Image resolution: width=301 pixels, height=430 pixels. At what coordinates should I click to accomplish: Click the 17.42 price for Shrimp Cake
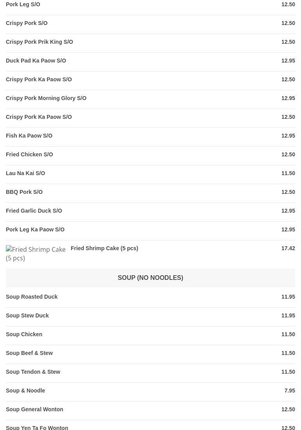[288, 249]
